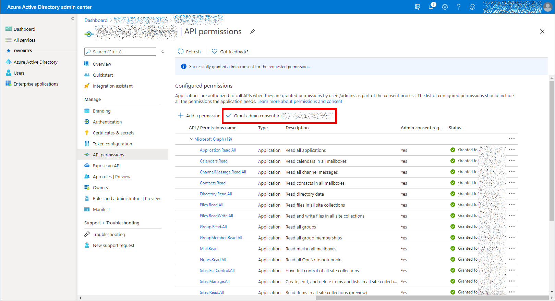Open ellipsis menu for Application.Read.All row
Screen dimensions: 555x301
pyautogui.click(x=512, y=150)
